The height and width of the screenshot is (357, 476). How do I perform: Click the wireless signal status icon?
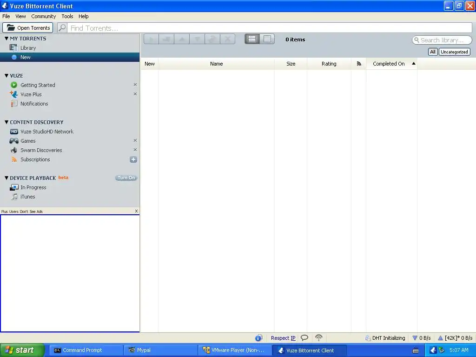319,338
